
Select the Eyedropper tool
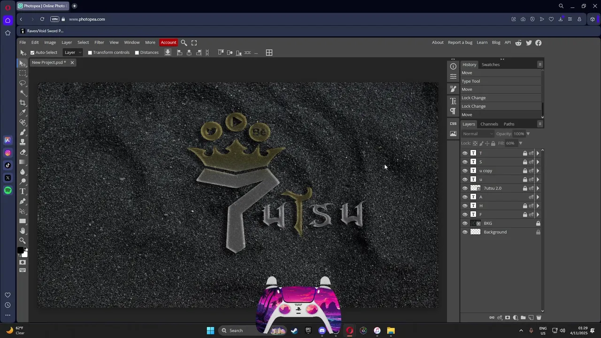pos(23,113)
